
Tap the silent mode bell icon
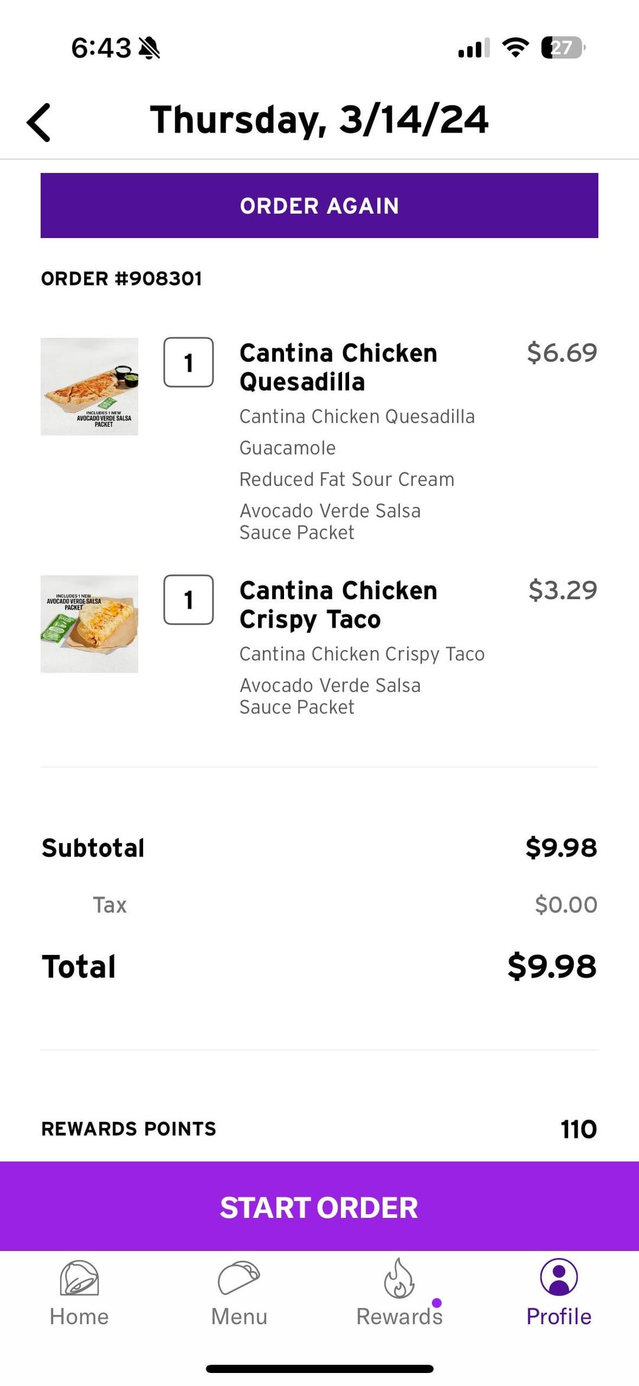tap(149, 48)
